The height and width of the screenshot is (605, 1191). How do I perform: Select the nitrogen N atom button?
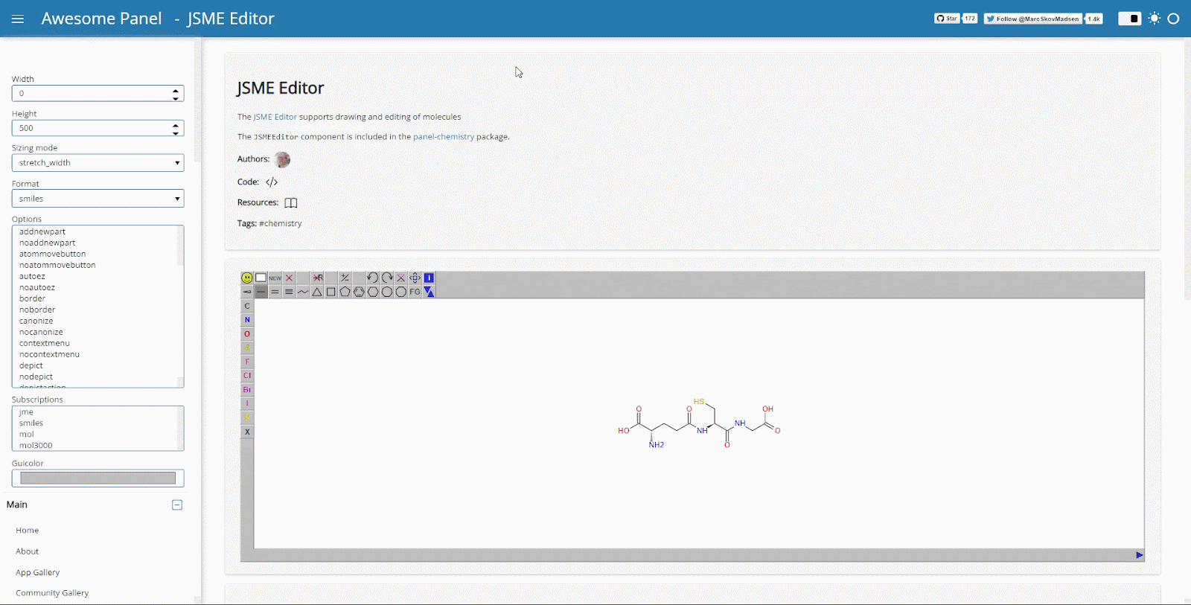247,320
